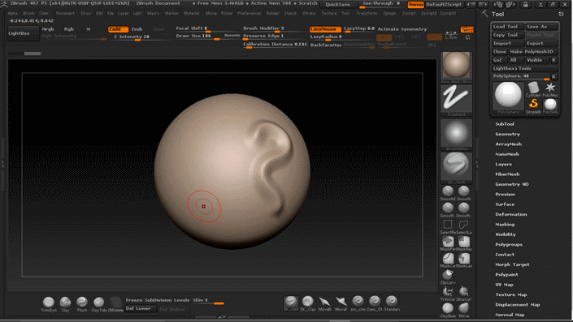
Task: Toggle the Zadd mode
Action: (x=118, y=29)
